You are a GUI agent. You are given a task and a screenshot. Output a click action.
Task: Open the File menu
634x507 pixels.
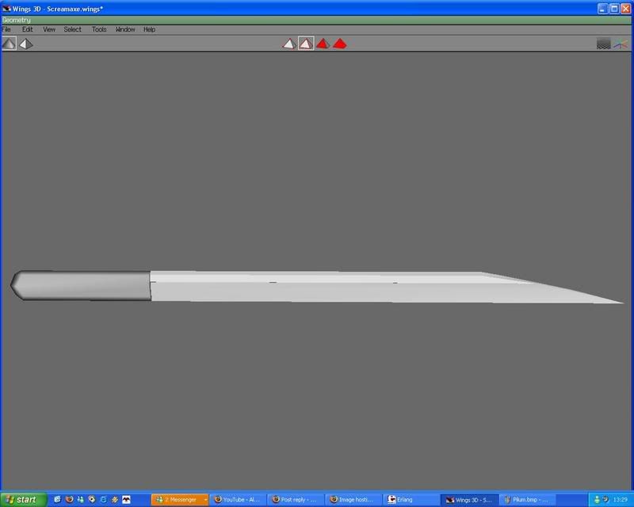(x=6, y=29)
